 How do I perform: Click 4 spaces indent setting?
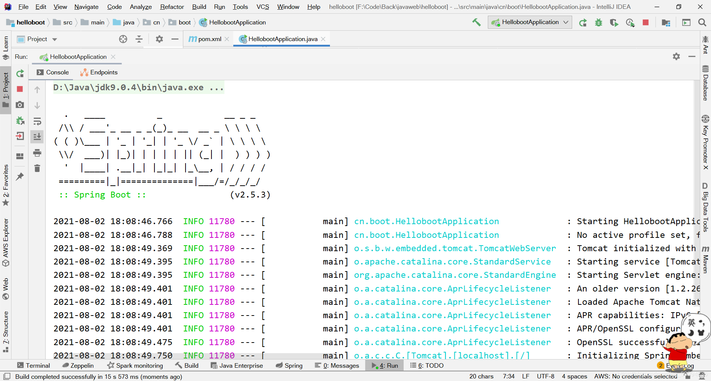tap(574, 376)
